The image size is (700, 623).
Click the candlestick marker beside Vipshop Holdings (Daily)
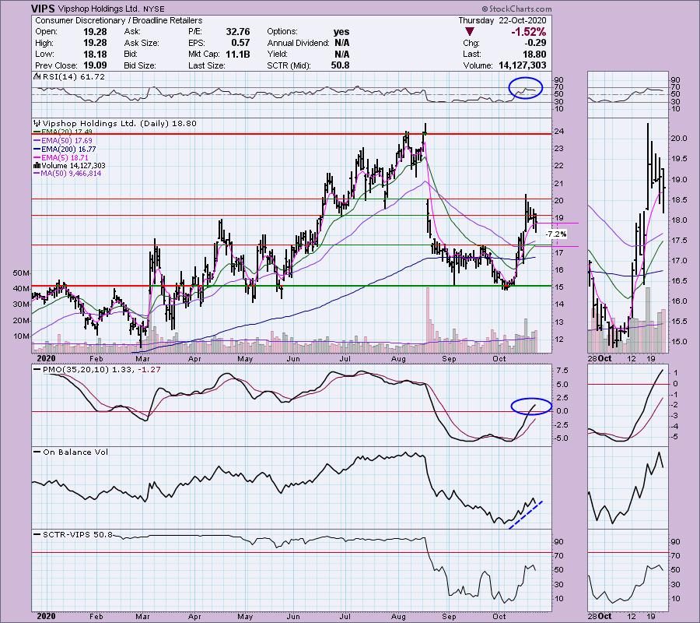(35, 123)
